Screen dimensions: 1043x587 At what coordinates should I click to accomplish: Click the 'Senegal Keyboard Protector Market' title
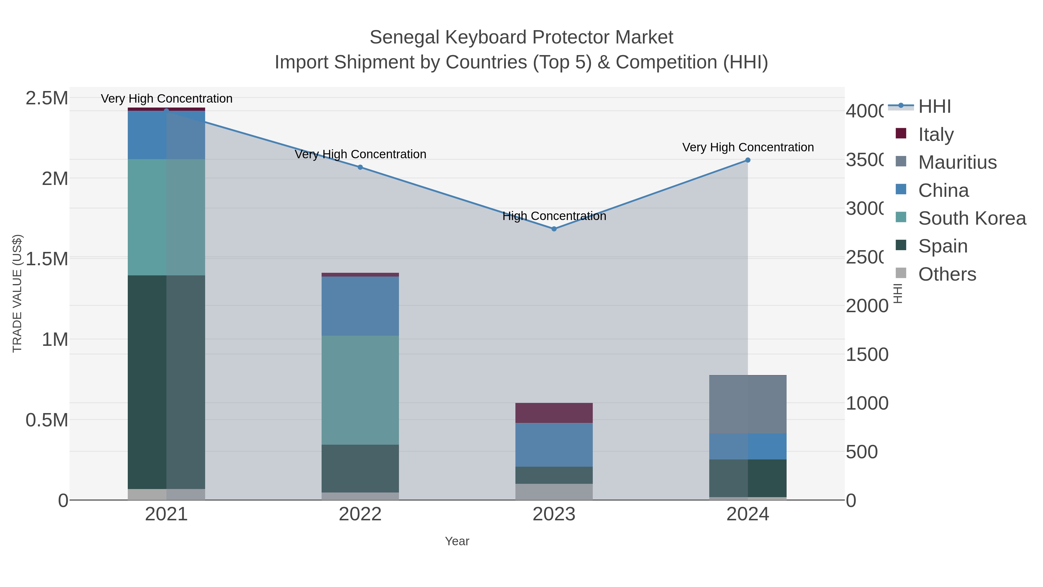point(521,37)
